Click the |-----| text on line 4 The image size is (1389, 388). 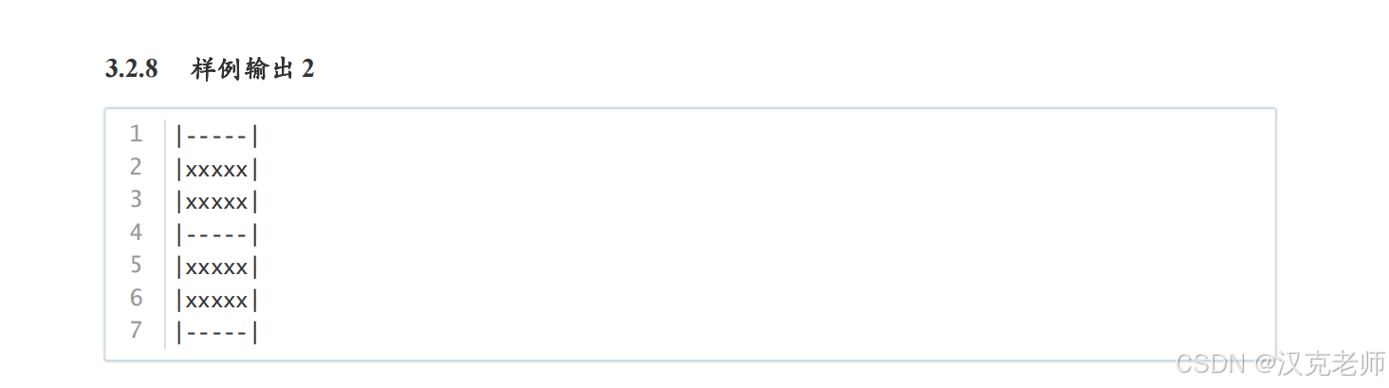217,234
